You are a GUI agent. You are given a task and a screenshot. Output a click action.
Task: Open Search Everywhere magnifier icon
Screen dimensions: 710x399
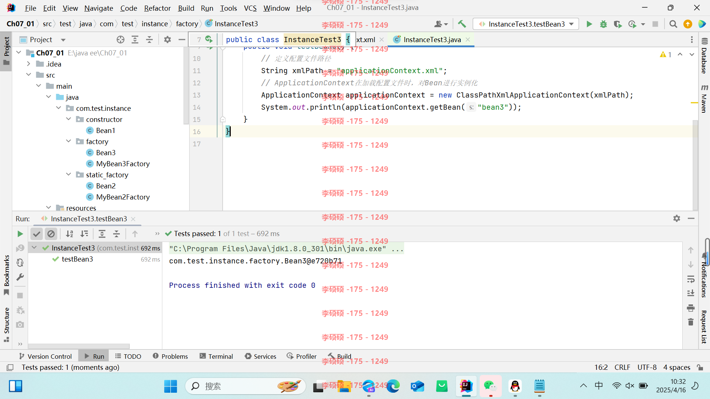tap(673, 24)
